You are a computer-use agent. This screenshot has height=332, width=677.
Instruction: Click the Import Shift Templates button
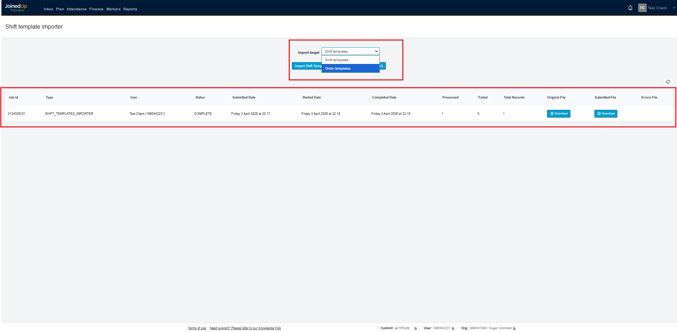coord(306,66)
